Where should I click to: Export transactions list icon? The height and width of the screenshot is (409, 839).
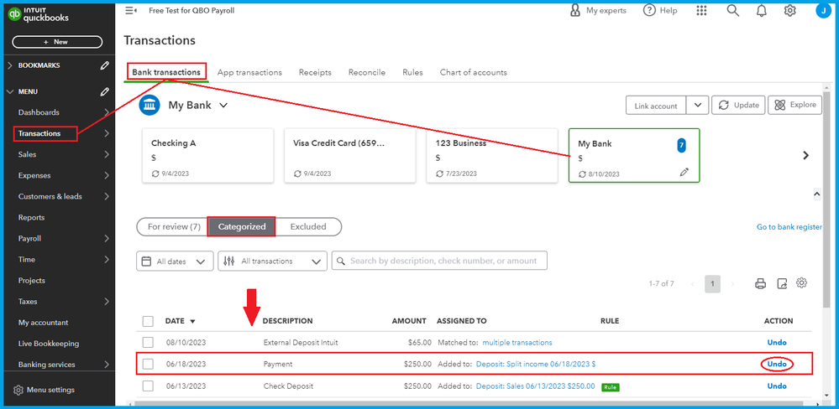pos(782,283)
